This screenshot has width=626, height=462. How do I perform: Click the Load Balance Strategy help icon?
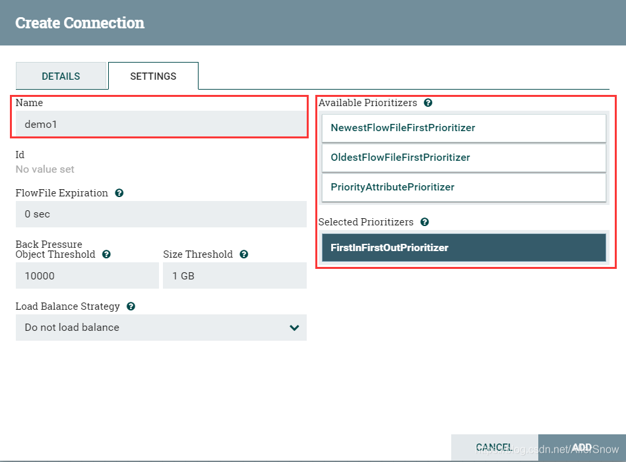tap(131, 306)
